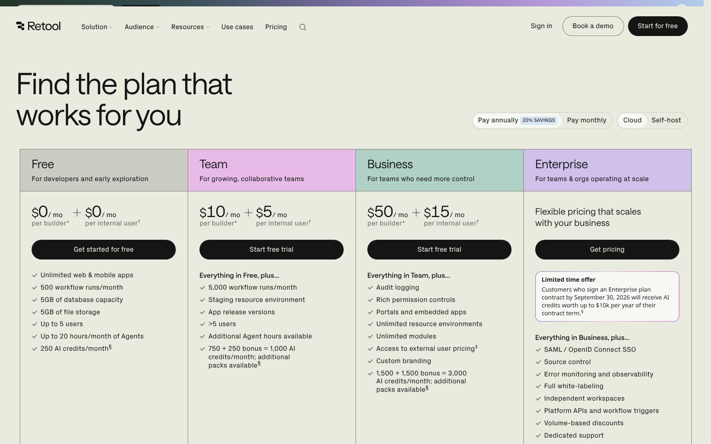Click 'Audit logging' feature

click(397, 288)
